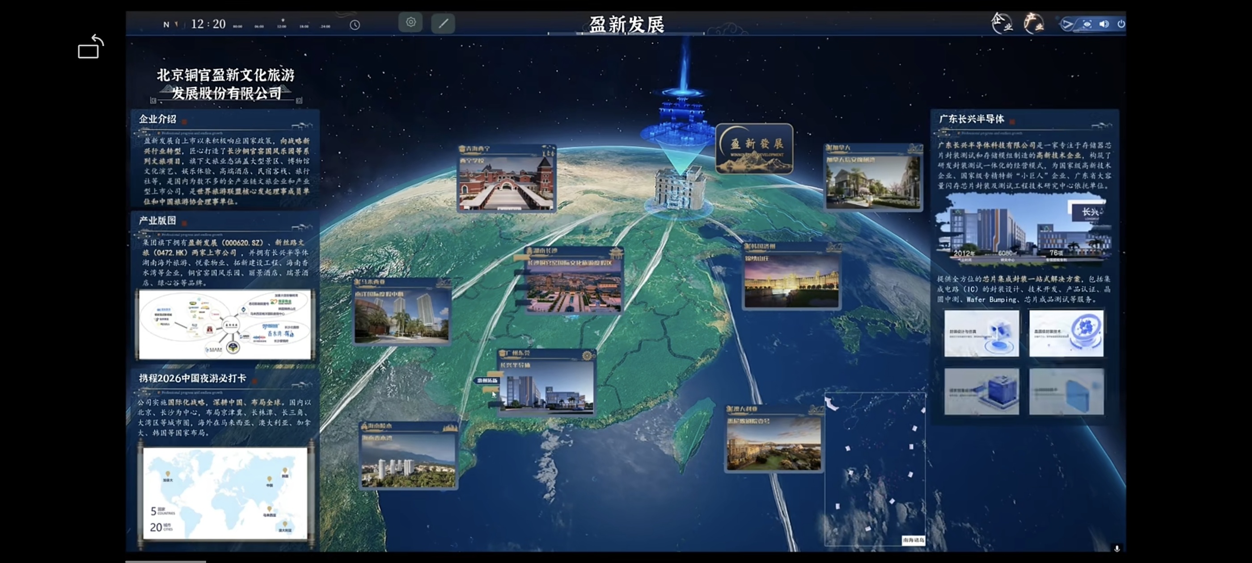Click the microphone icon at bottom right

click(1117, 548)
